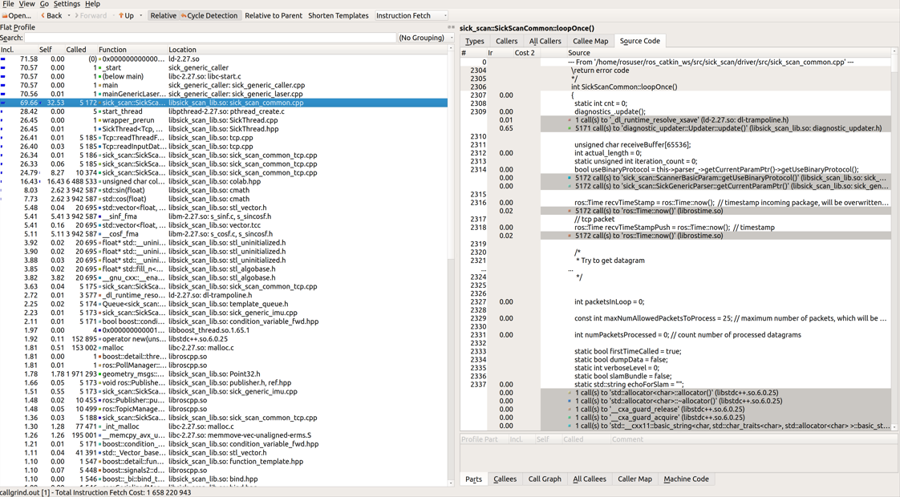Open the Call Graph tab
The height and width of the screenshot is (497, 900).
point(544,479)
